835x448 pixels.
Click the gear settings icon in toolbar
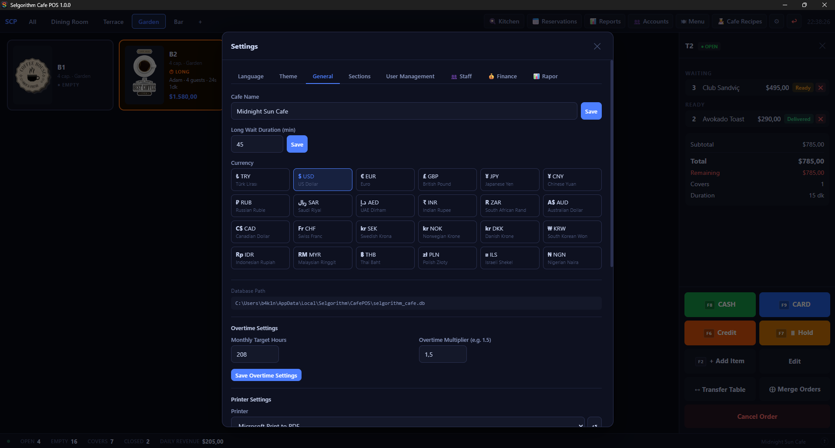click(777, 21)
